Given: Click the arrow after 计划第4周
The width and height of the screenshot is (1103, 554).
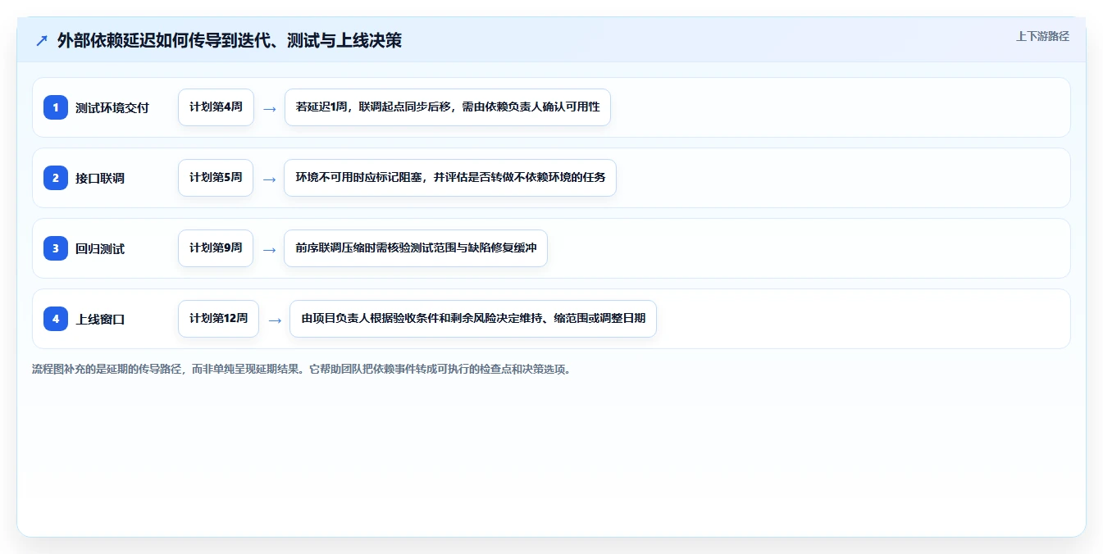Looking at the screenshot, I should [269, 108].
